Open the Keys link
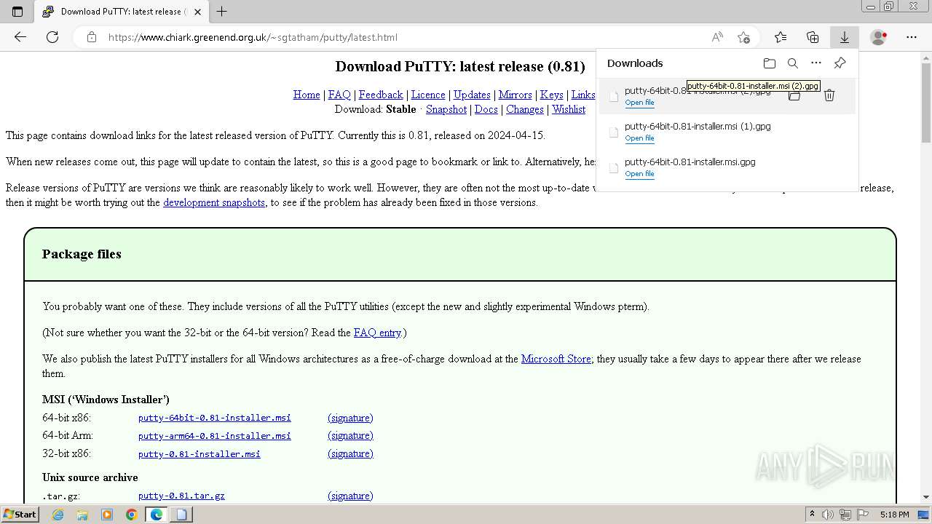This screenshot has height=524, width=932. (x=551, y=95)
